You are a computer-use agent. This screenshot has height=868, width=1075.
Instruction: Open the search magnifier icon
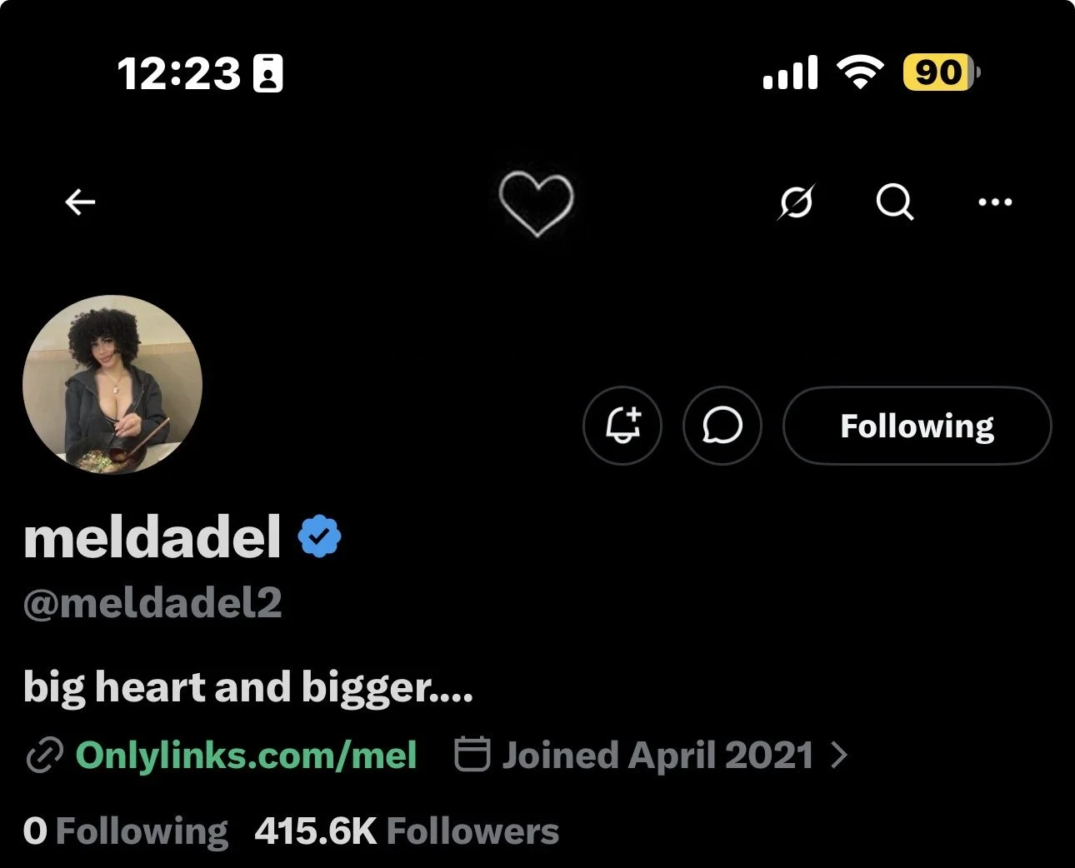[895, 202]
